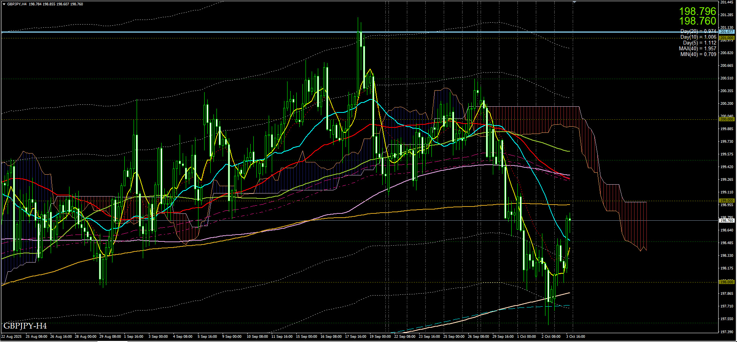Click the 199.000 price tag on axis
Viewport: 737px width, 342px height.
(x=726, y=201)
